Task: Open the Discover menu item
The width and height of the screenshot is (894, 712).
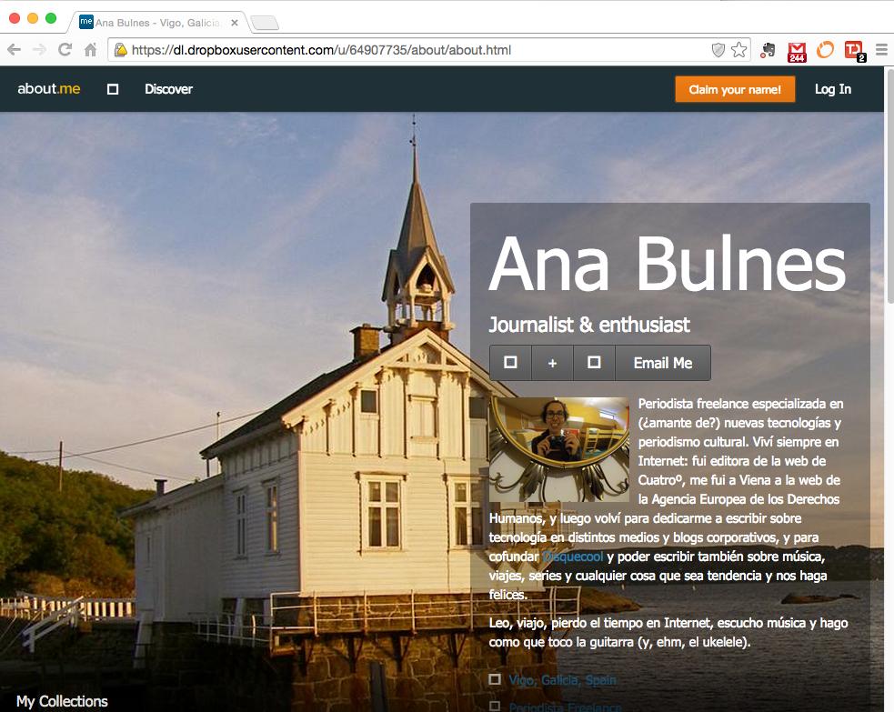Action: [x=168, y=89]
